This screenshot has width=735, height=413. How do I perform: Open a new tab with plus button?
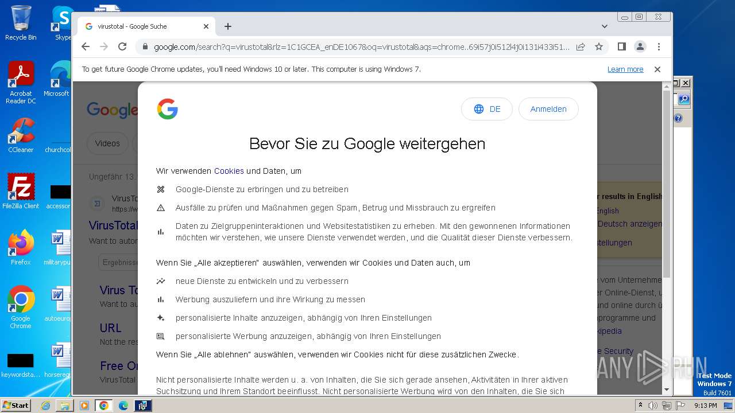(228, 26)
